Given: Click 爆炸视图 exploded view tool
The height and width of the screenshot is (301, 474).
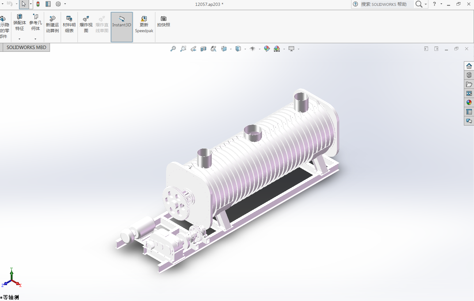Looking at the screenshot, I should (86, 24).
